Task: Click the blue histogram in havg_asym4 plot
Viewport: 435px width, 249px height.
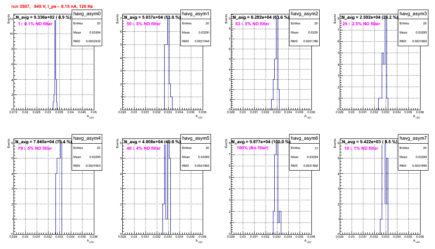Action: (x=59, y=188)
